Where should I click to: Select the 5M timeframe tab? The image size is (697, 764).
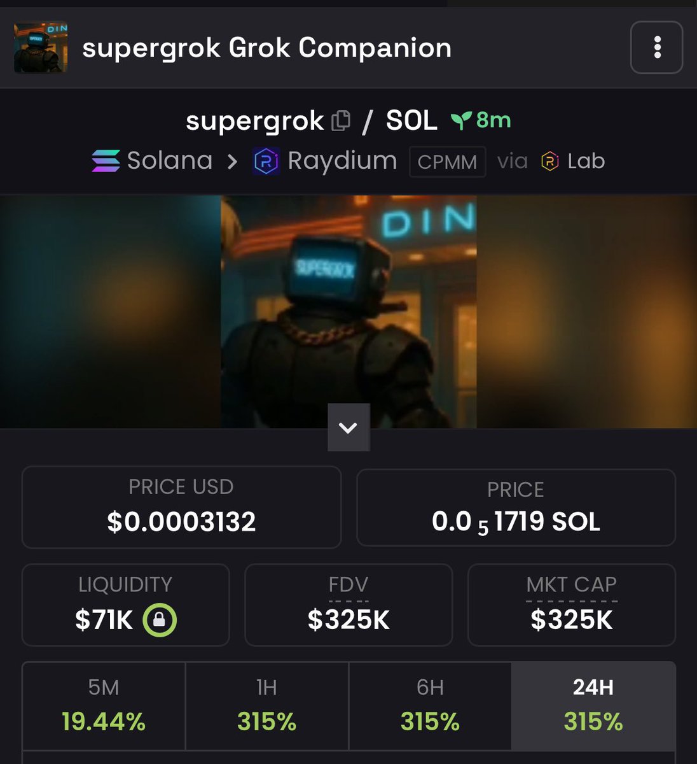coord(104,705)
